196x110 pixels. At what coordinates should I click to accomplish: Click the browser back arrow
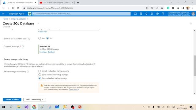[3, 8]
